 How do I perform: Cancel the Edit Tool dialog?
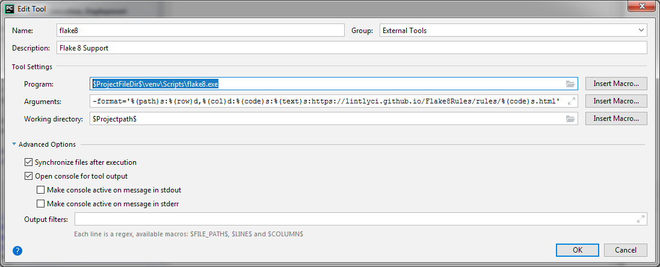click(x=625, y=250)
